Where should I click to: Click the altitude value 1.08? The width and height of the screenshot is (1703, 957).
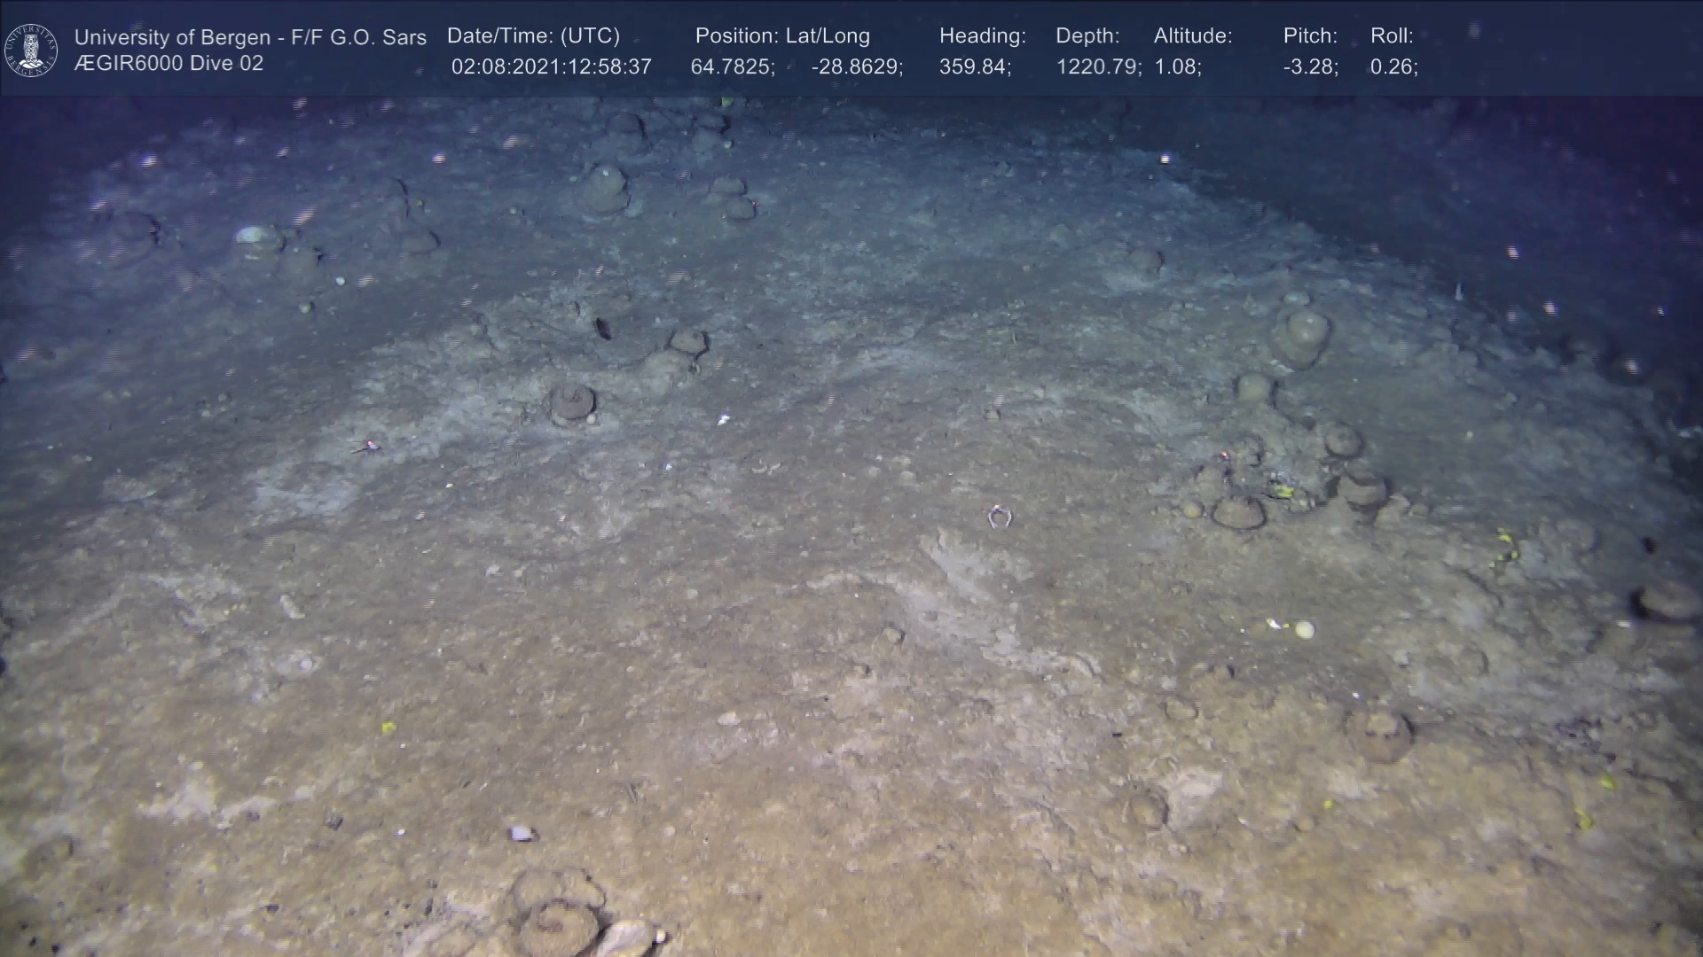(1177, 67)
